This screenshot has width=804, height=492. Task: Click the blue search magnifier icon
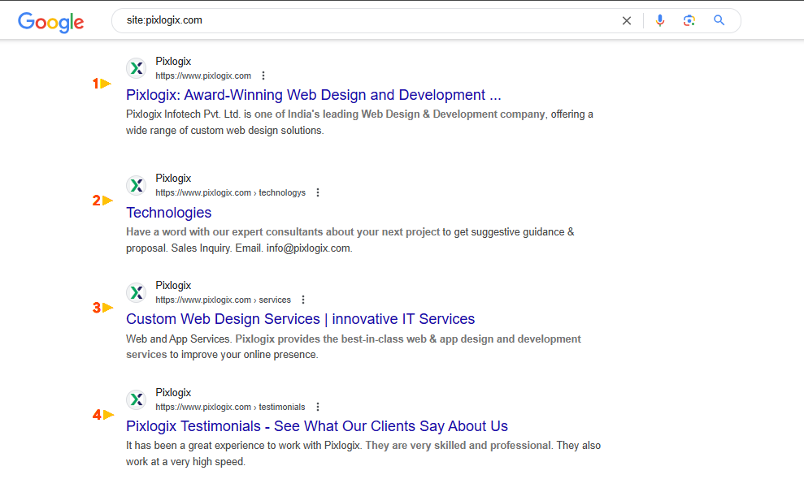pyautogui.click(x=719, y=20)
